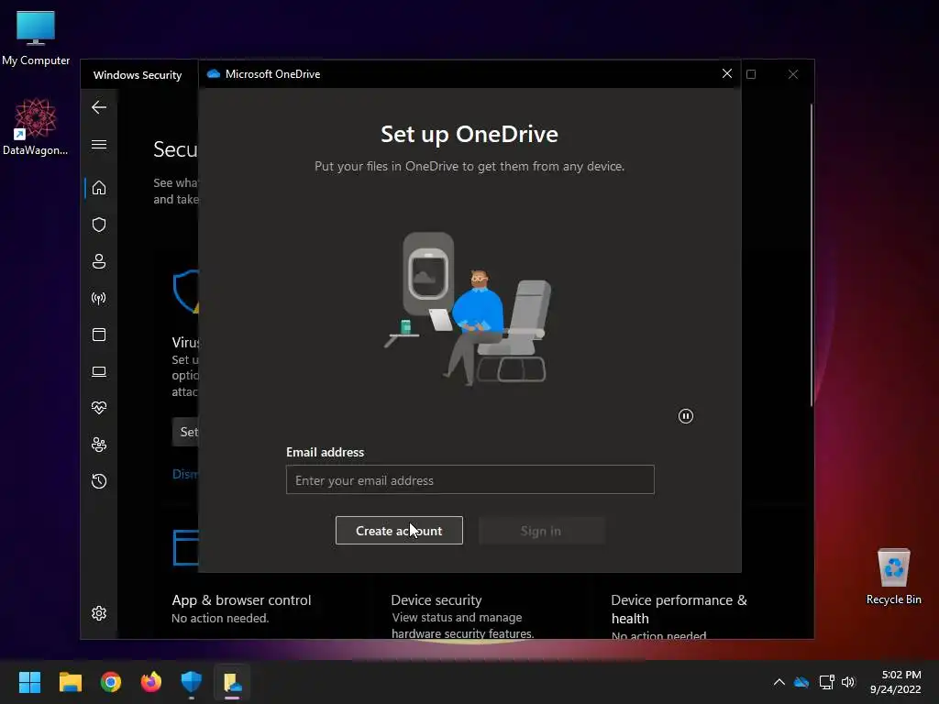Open Device security laptop icon
The image size is (939, 704).
99,372
